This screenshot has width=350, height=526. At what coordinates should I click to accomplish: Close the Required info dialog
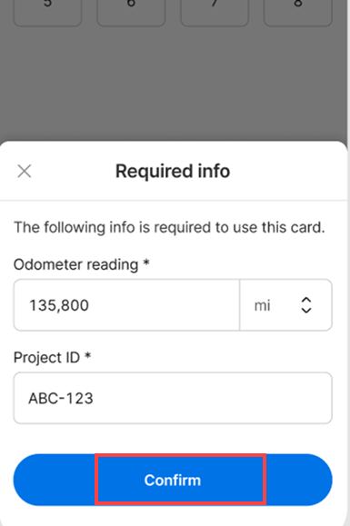pos(25,171)
